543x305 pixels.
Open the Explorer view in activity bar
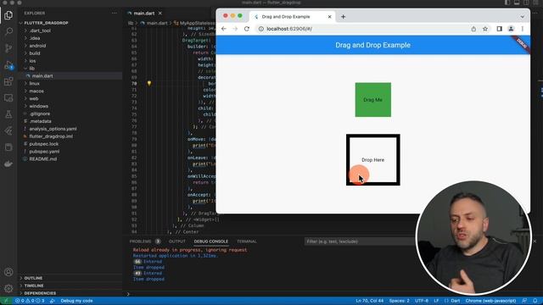point(8,15)
